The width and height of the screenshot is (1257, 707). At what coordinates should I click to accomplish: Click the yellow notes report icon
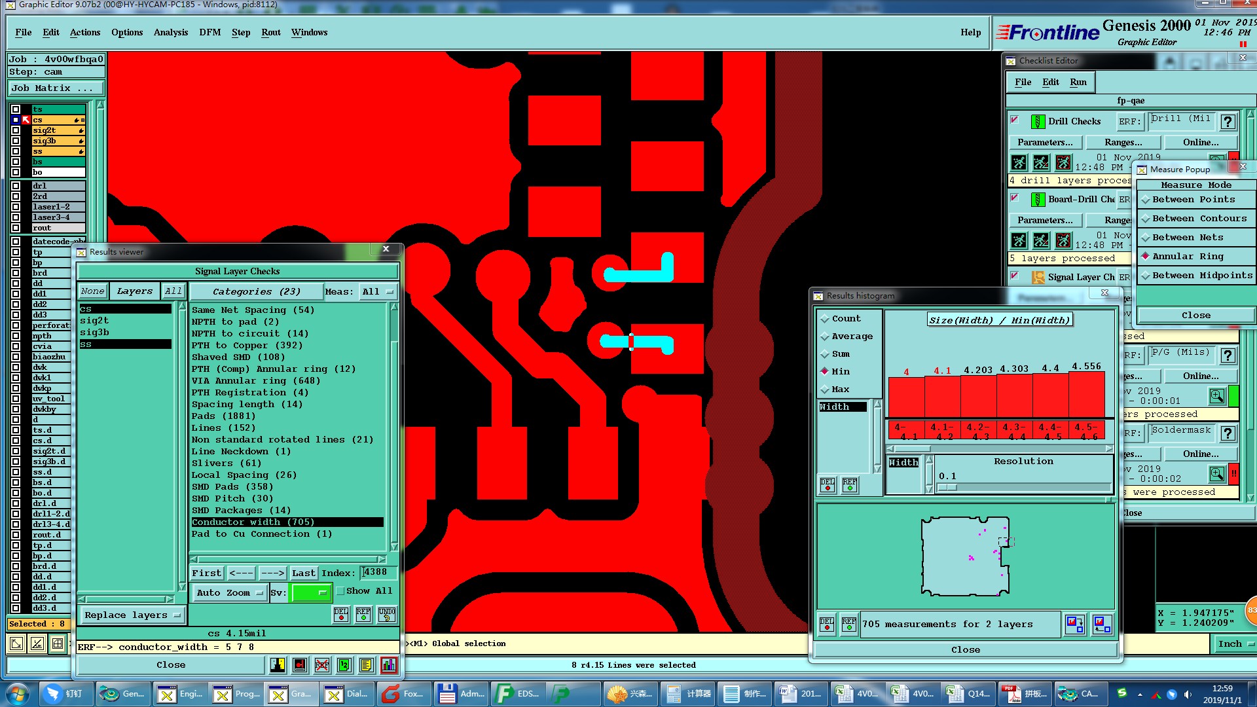[x=366, y=665]
